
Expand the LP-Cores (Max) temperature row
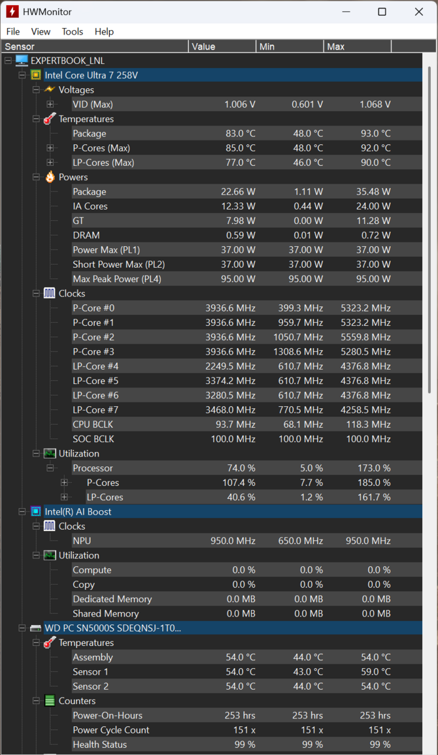(50, 162)
